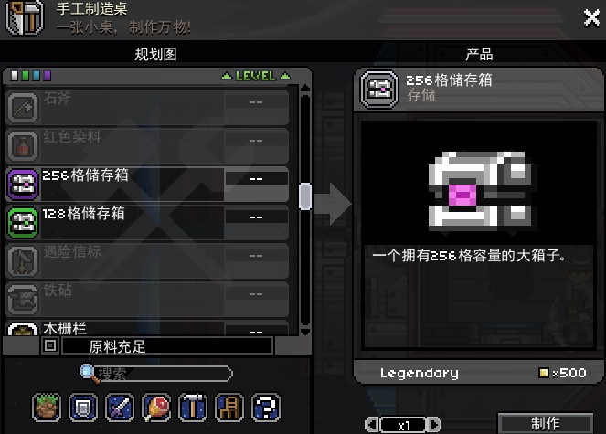Toggle the green rarity filter square
Screen dimensions: 606x434
26,76
